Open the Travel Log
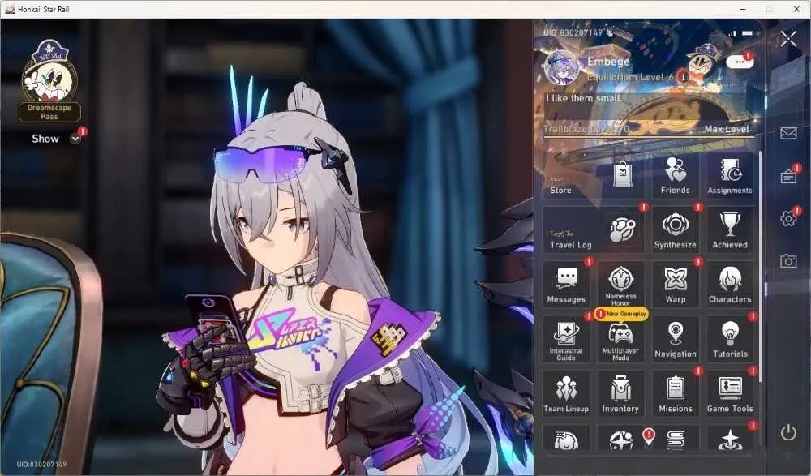 pos(594,230)
